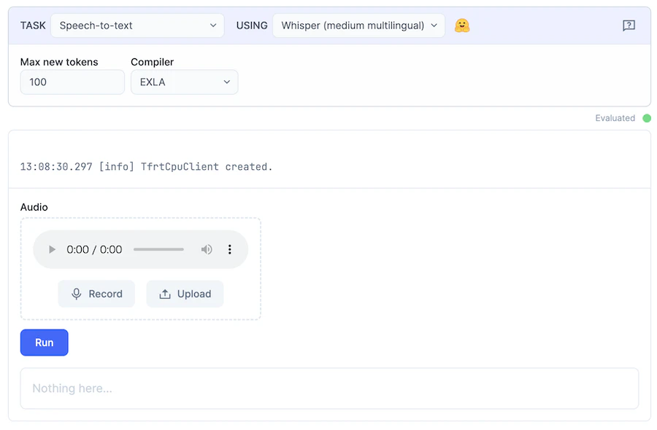Open the TASK Speech-to-text dropdown
The height and width of the screenshot is (430, 657).
[137, 26]
